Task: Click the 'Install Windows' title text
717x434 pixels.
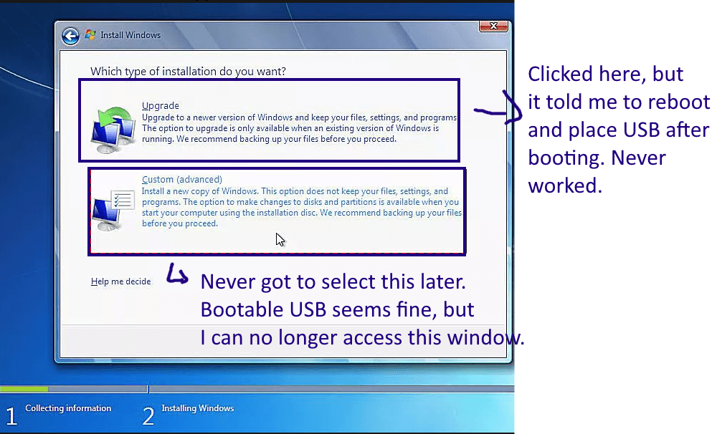Action: pyautogui.click(x=130, y=35)
